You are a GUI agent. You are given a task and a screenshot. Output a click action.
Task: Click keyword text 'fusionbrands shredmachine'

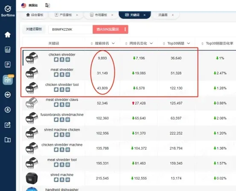click(x=62, y=115)
